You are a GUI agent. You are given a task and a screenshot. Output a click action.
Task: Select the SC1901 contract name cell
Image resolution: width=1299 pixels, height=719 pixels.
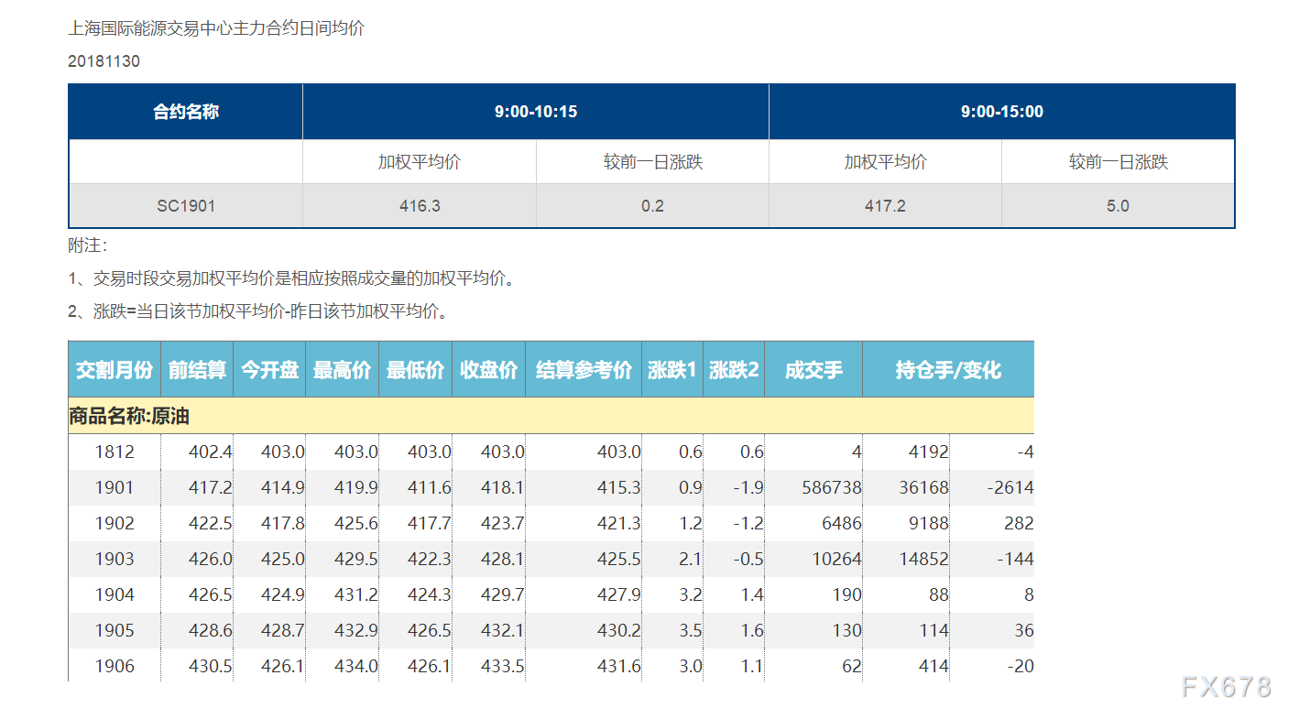pos(186,206)
